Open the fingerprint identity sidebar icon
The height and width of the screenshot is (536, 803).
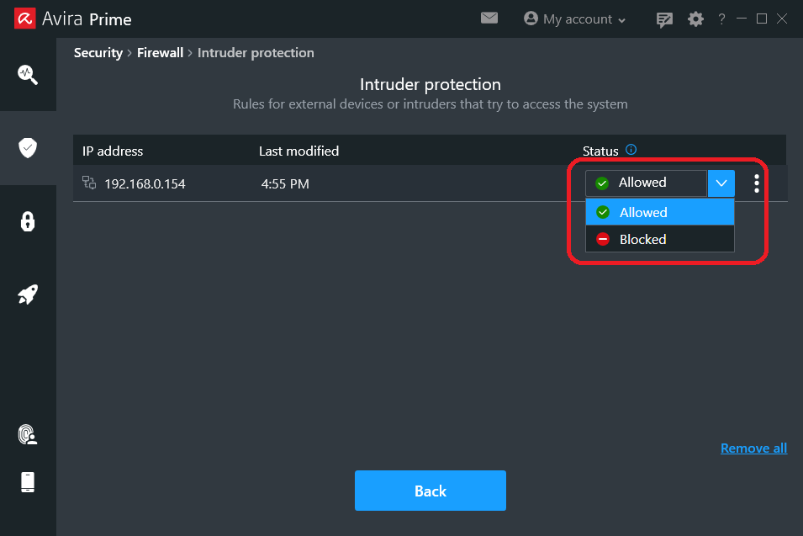[28, 434]
